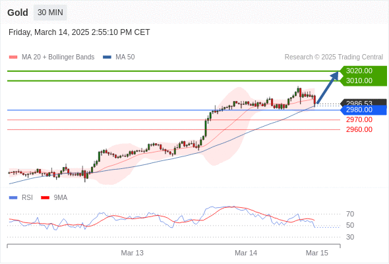This screenshot has height=264, width=389.
Task: Click the Research © 2025 Trading Central credit
Action: point(334,57)
